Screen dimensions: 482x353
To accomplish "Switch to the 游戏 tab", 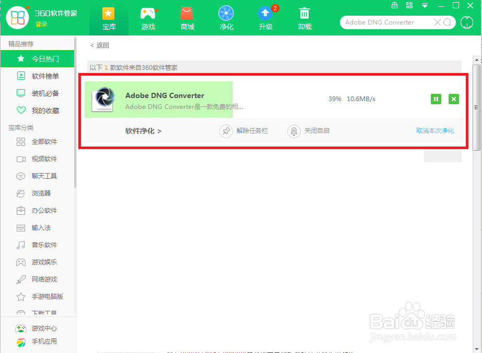I will pos(148,18).
